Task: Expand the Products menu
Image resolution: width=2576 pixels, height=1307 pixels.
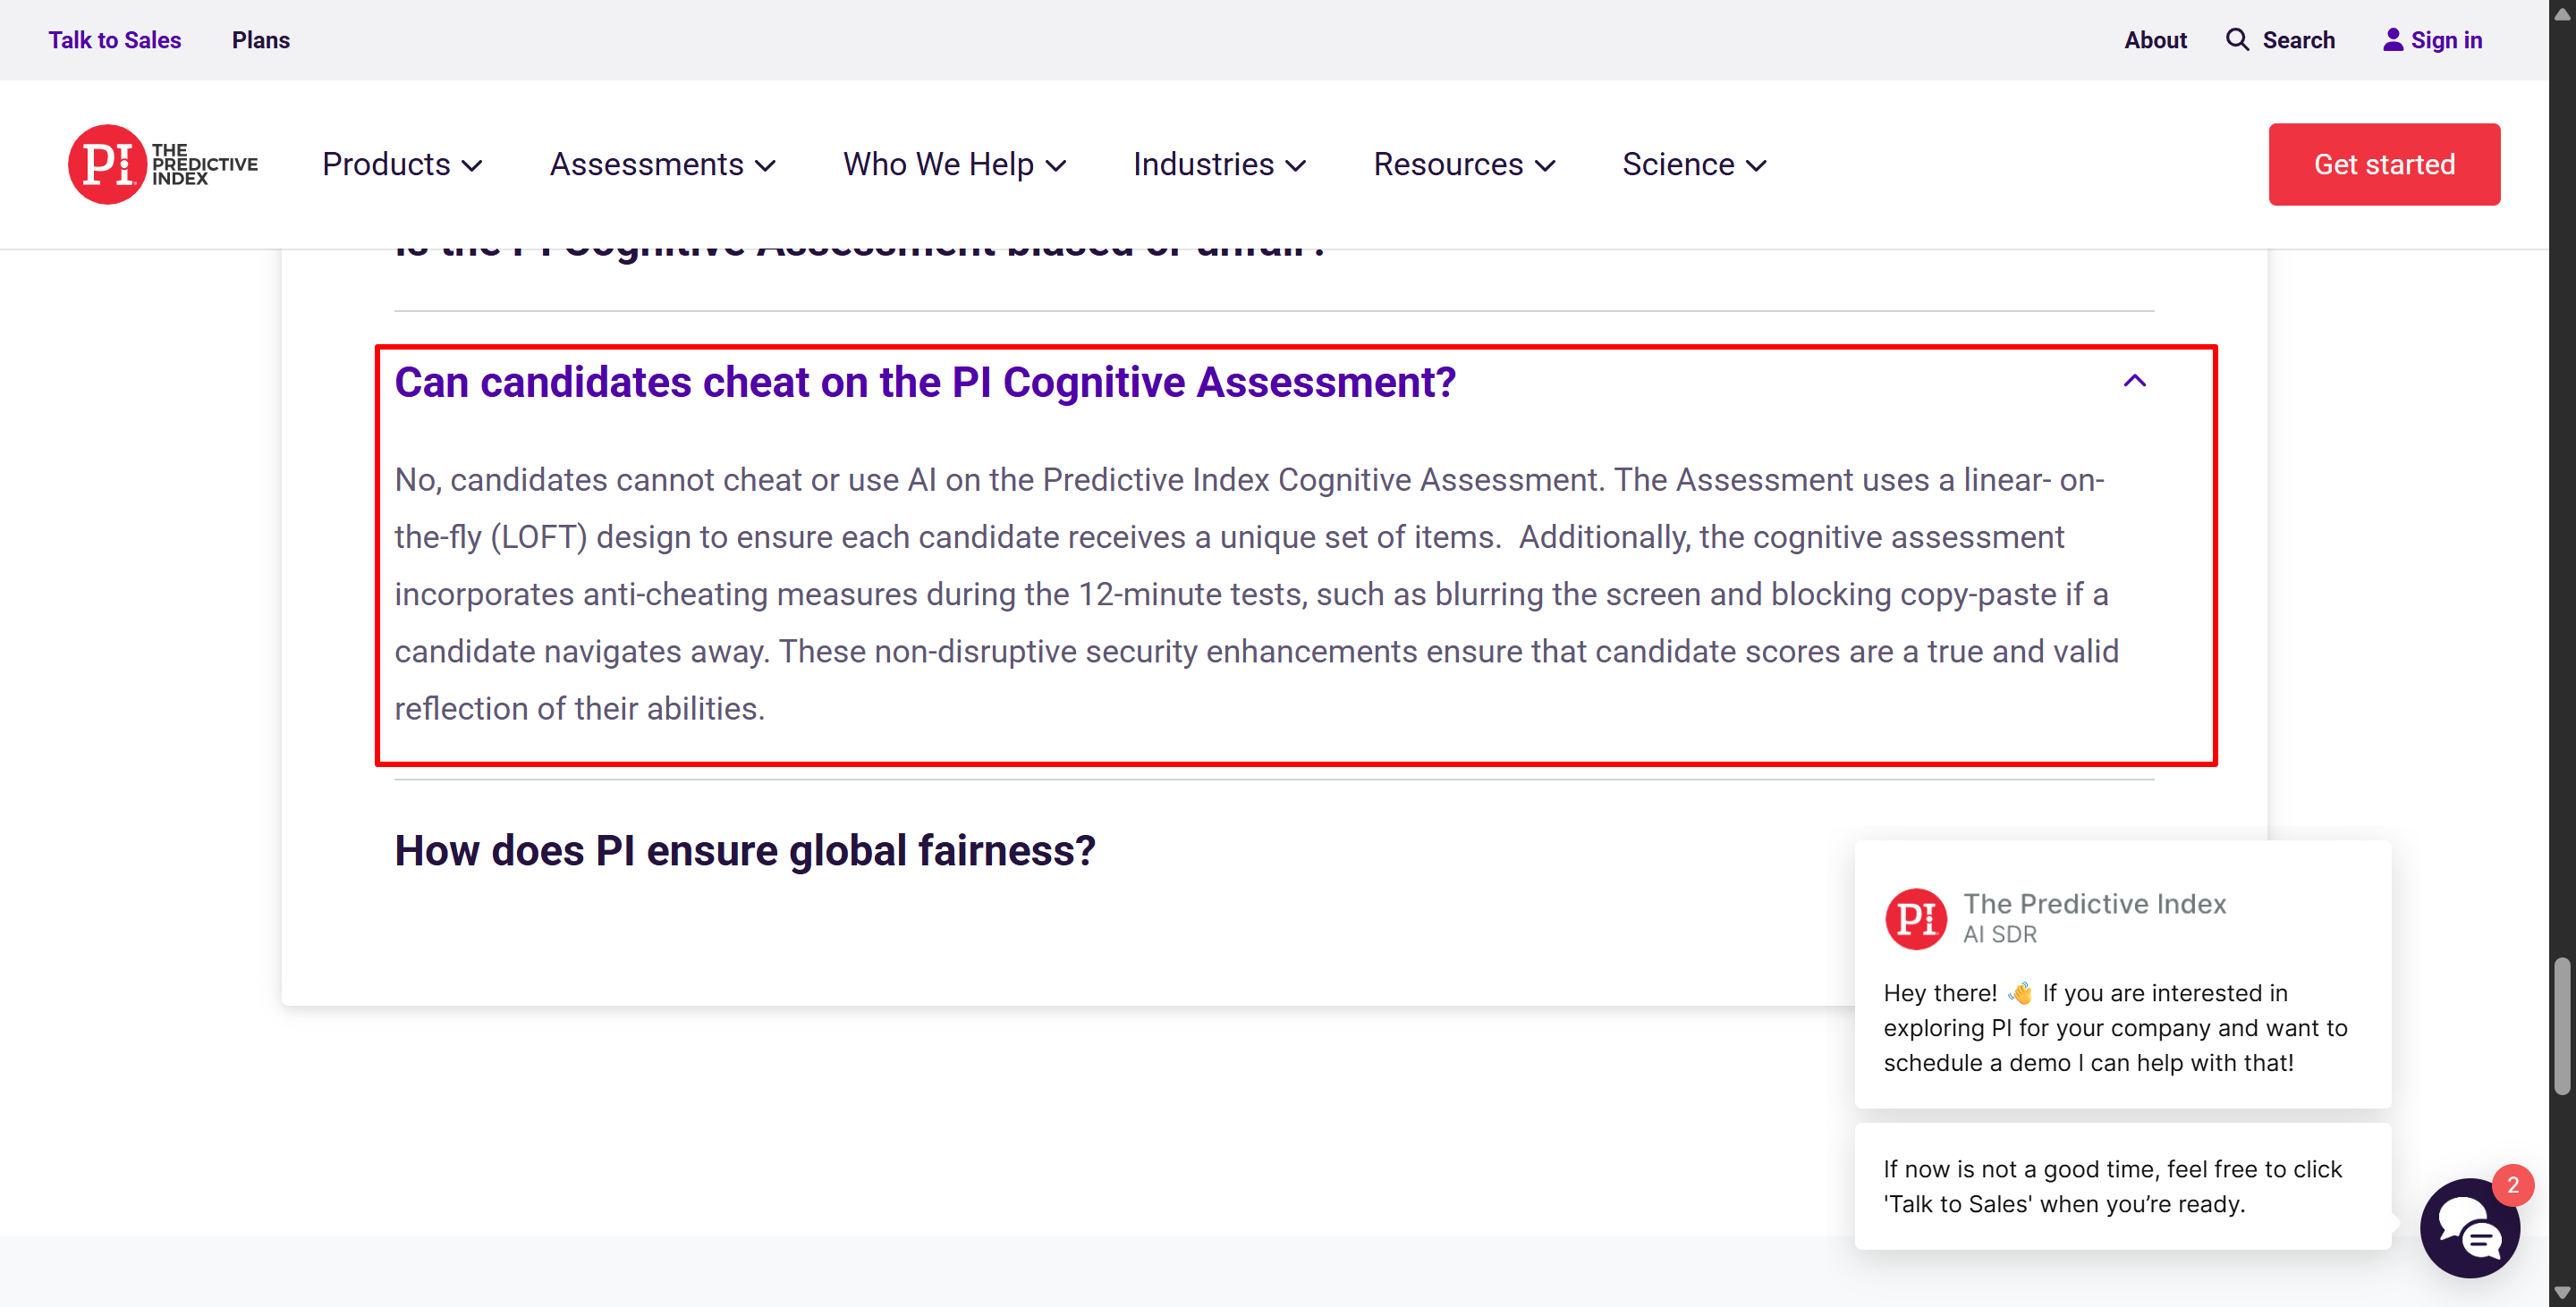Action: pos(402,164)
